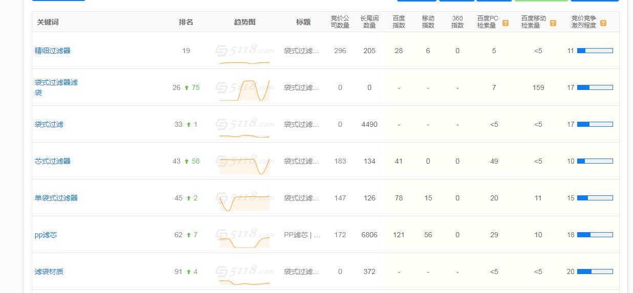The image size is (633, 293).
Task: Click the 移动指数 column header
Action: [428, 22]
